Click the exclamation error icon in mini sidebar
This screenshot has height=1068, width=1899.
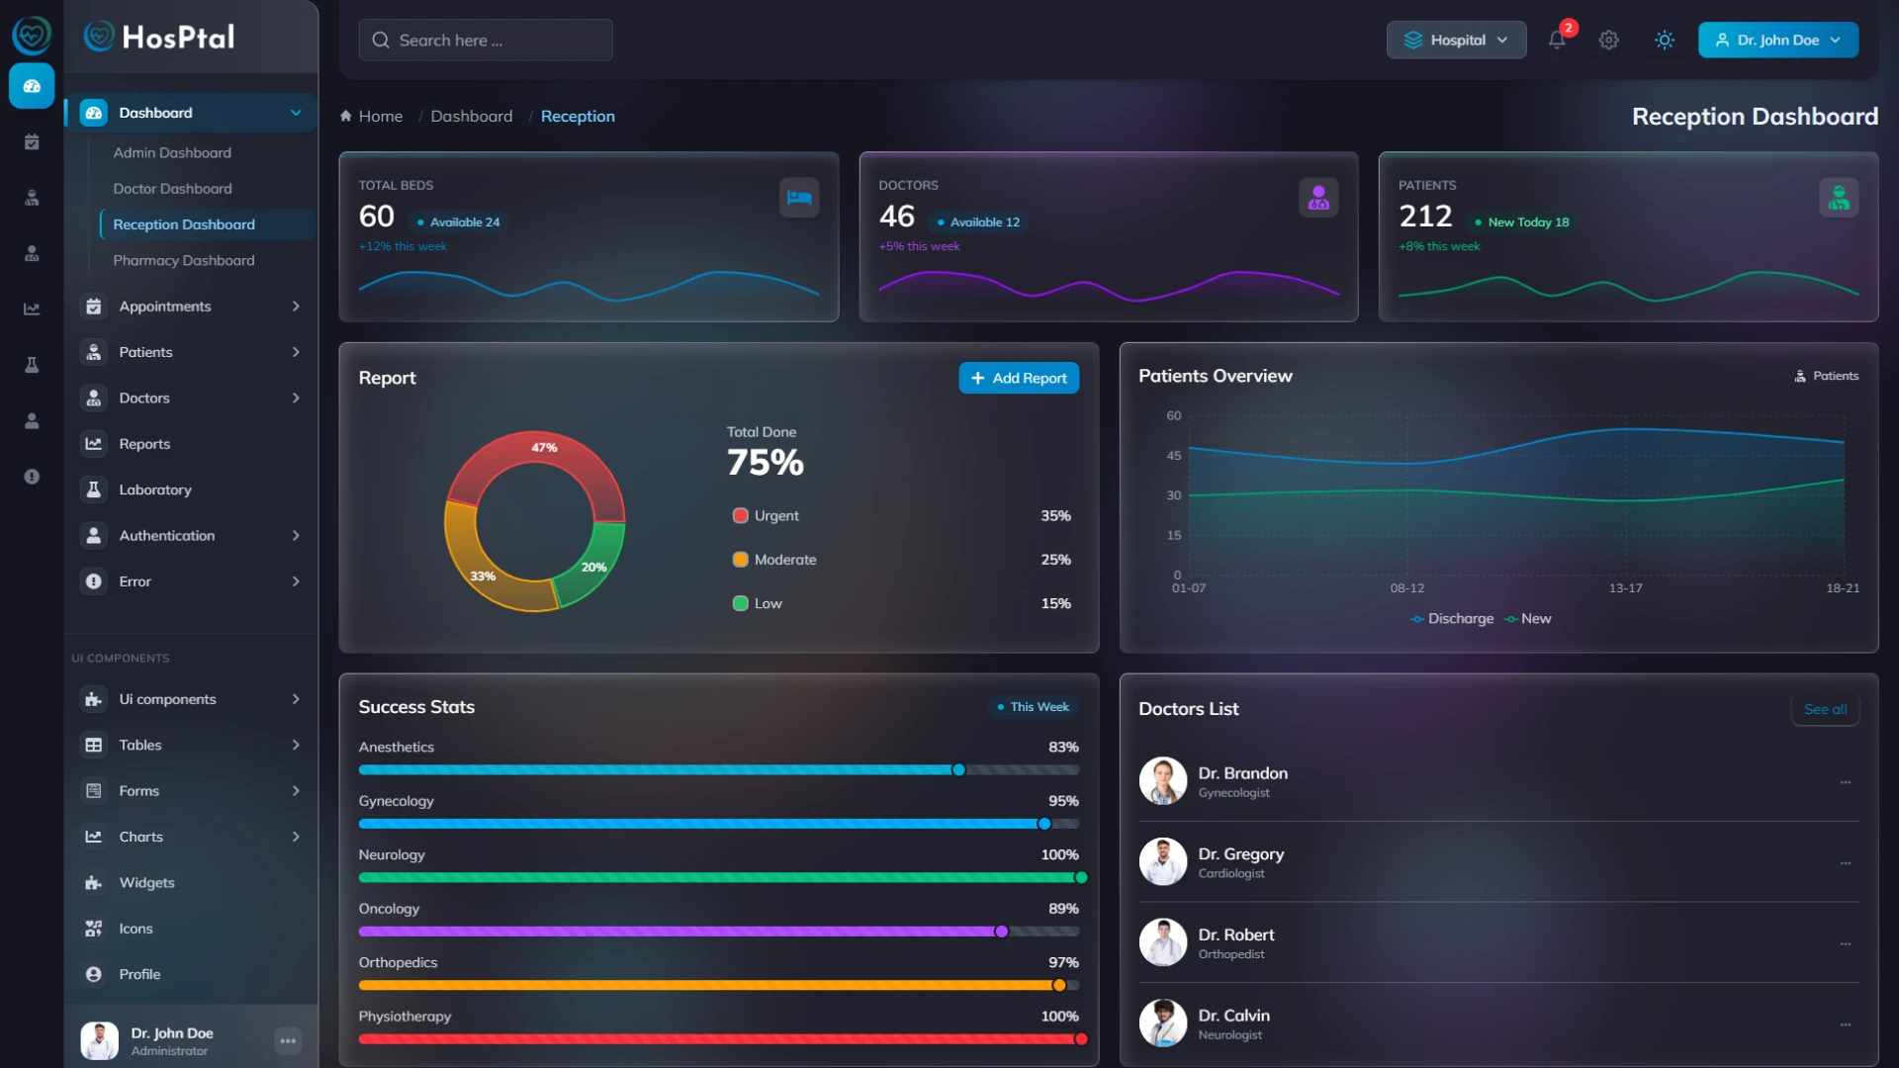pos(32,477)
